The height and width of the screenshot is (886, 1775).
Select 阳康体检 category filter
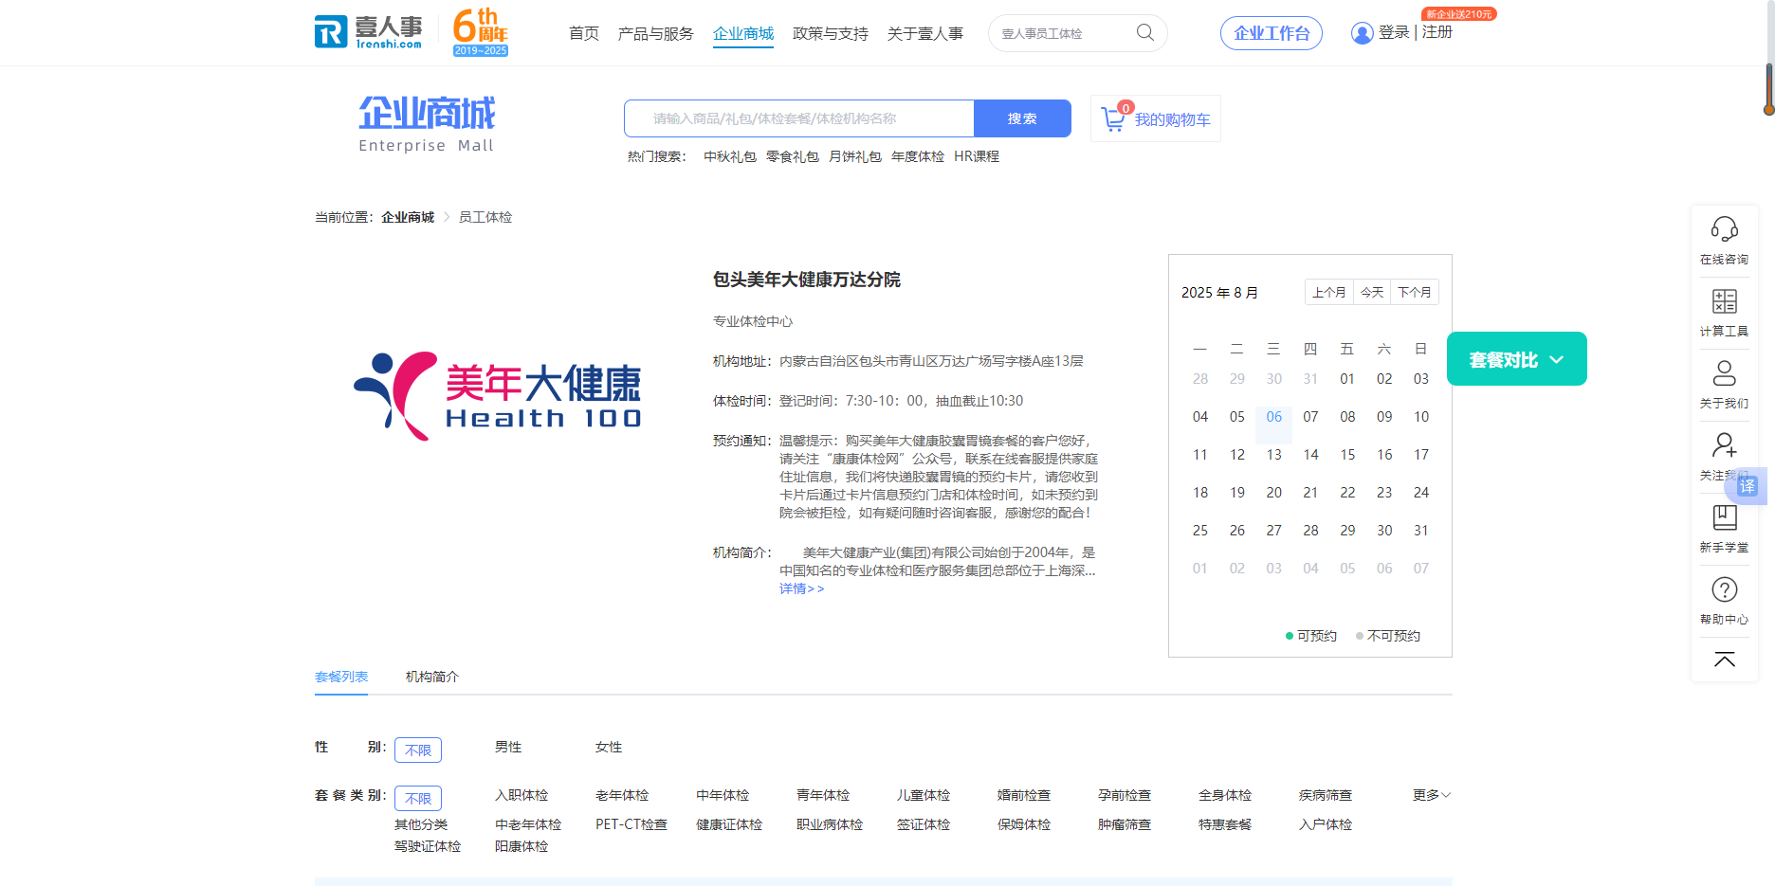coord(522,847)
